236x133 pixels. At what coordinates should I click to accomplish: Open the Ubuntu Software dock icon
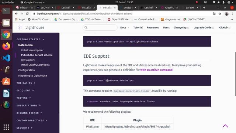click(6, 81)
